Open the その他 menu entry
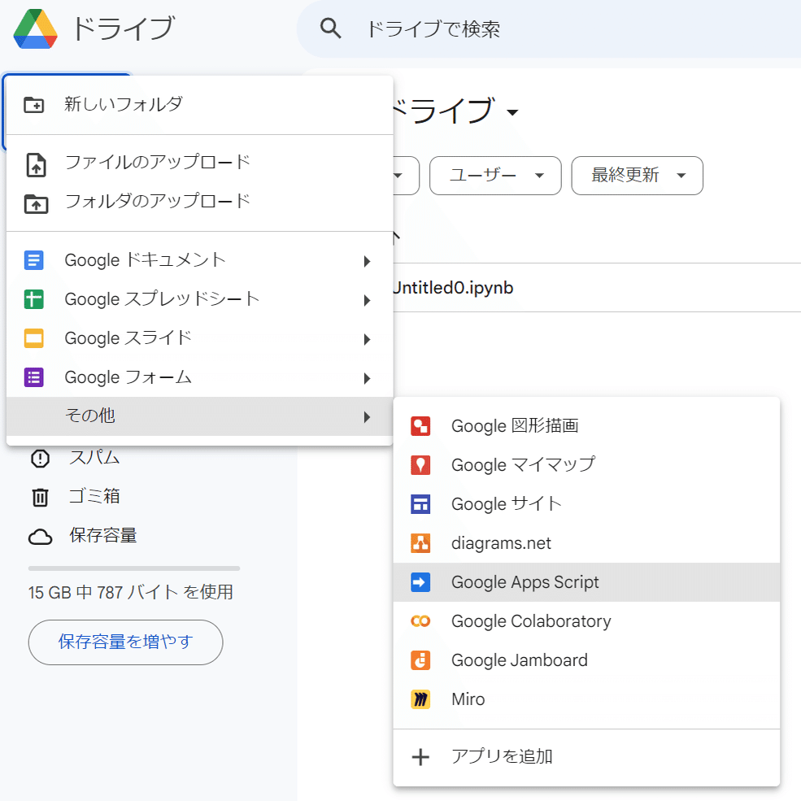This screenshot has width=801, height=801. point(200,416)
